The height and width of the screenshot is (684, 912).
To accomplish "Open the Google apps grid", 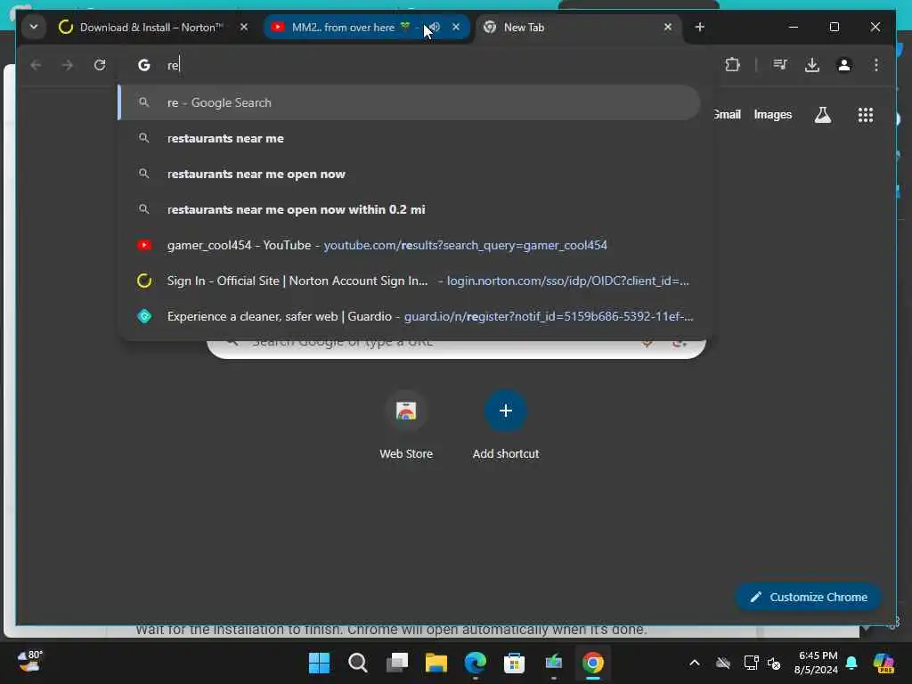I will (x=866, y=115).
